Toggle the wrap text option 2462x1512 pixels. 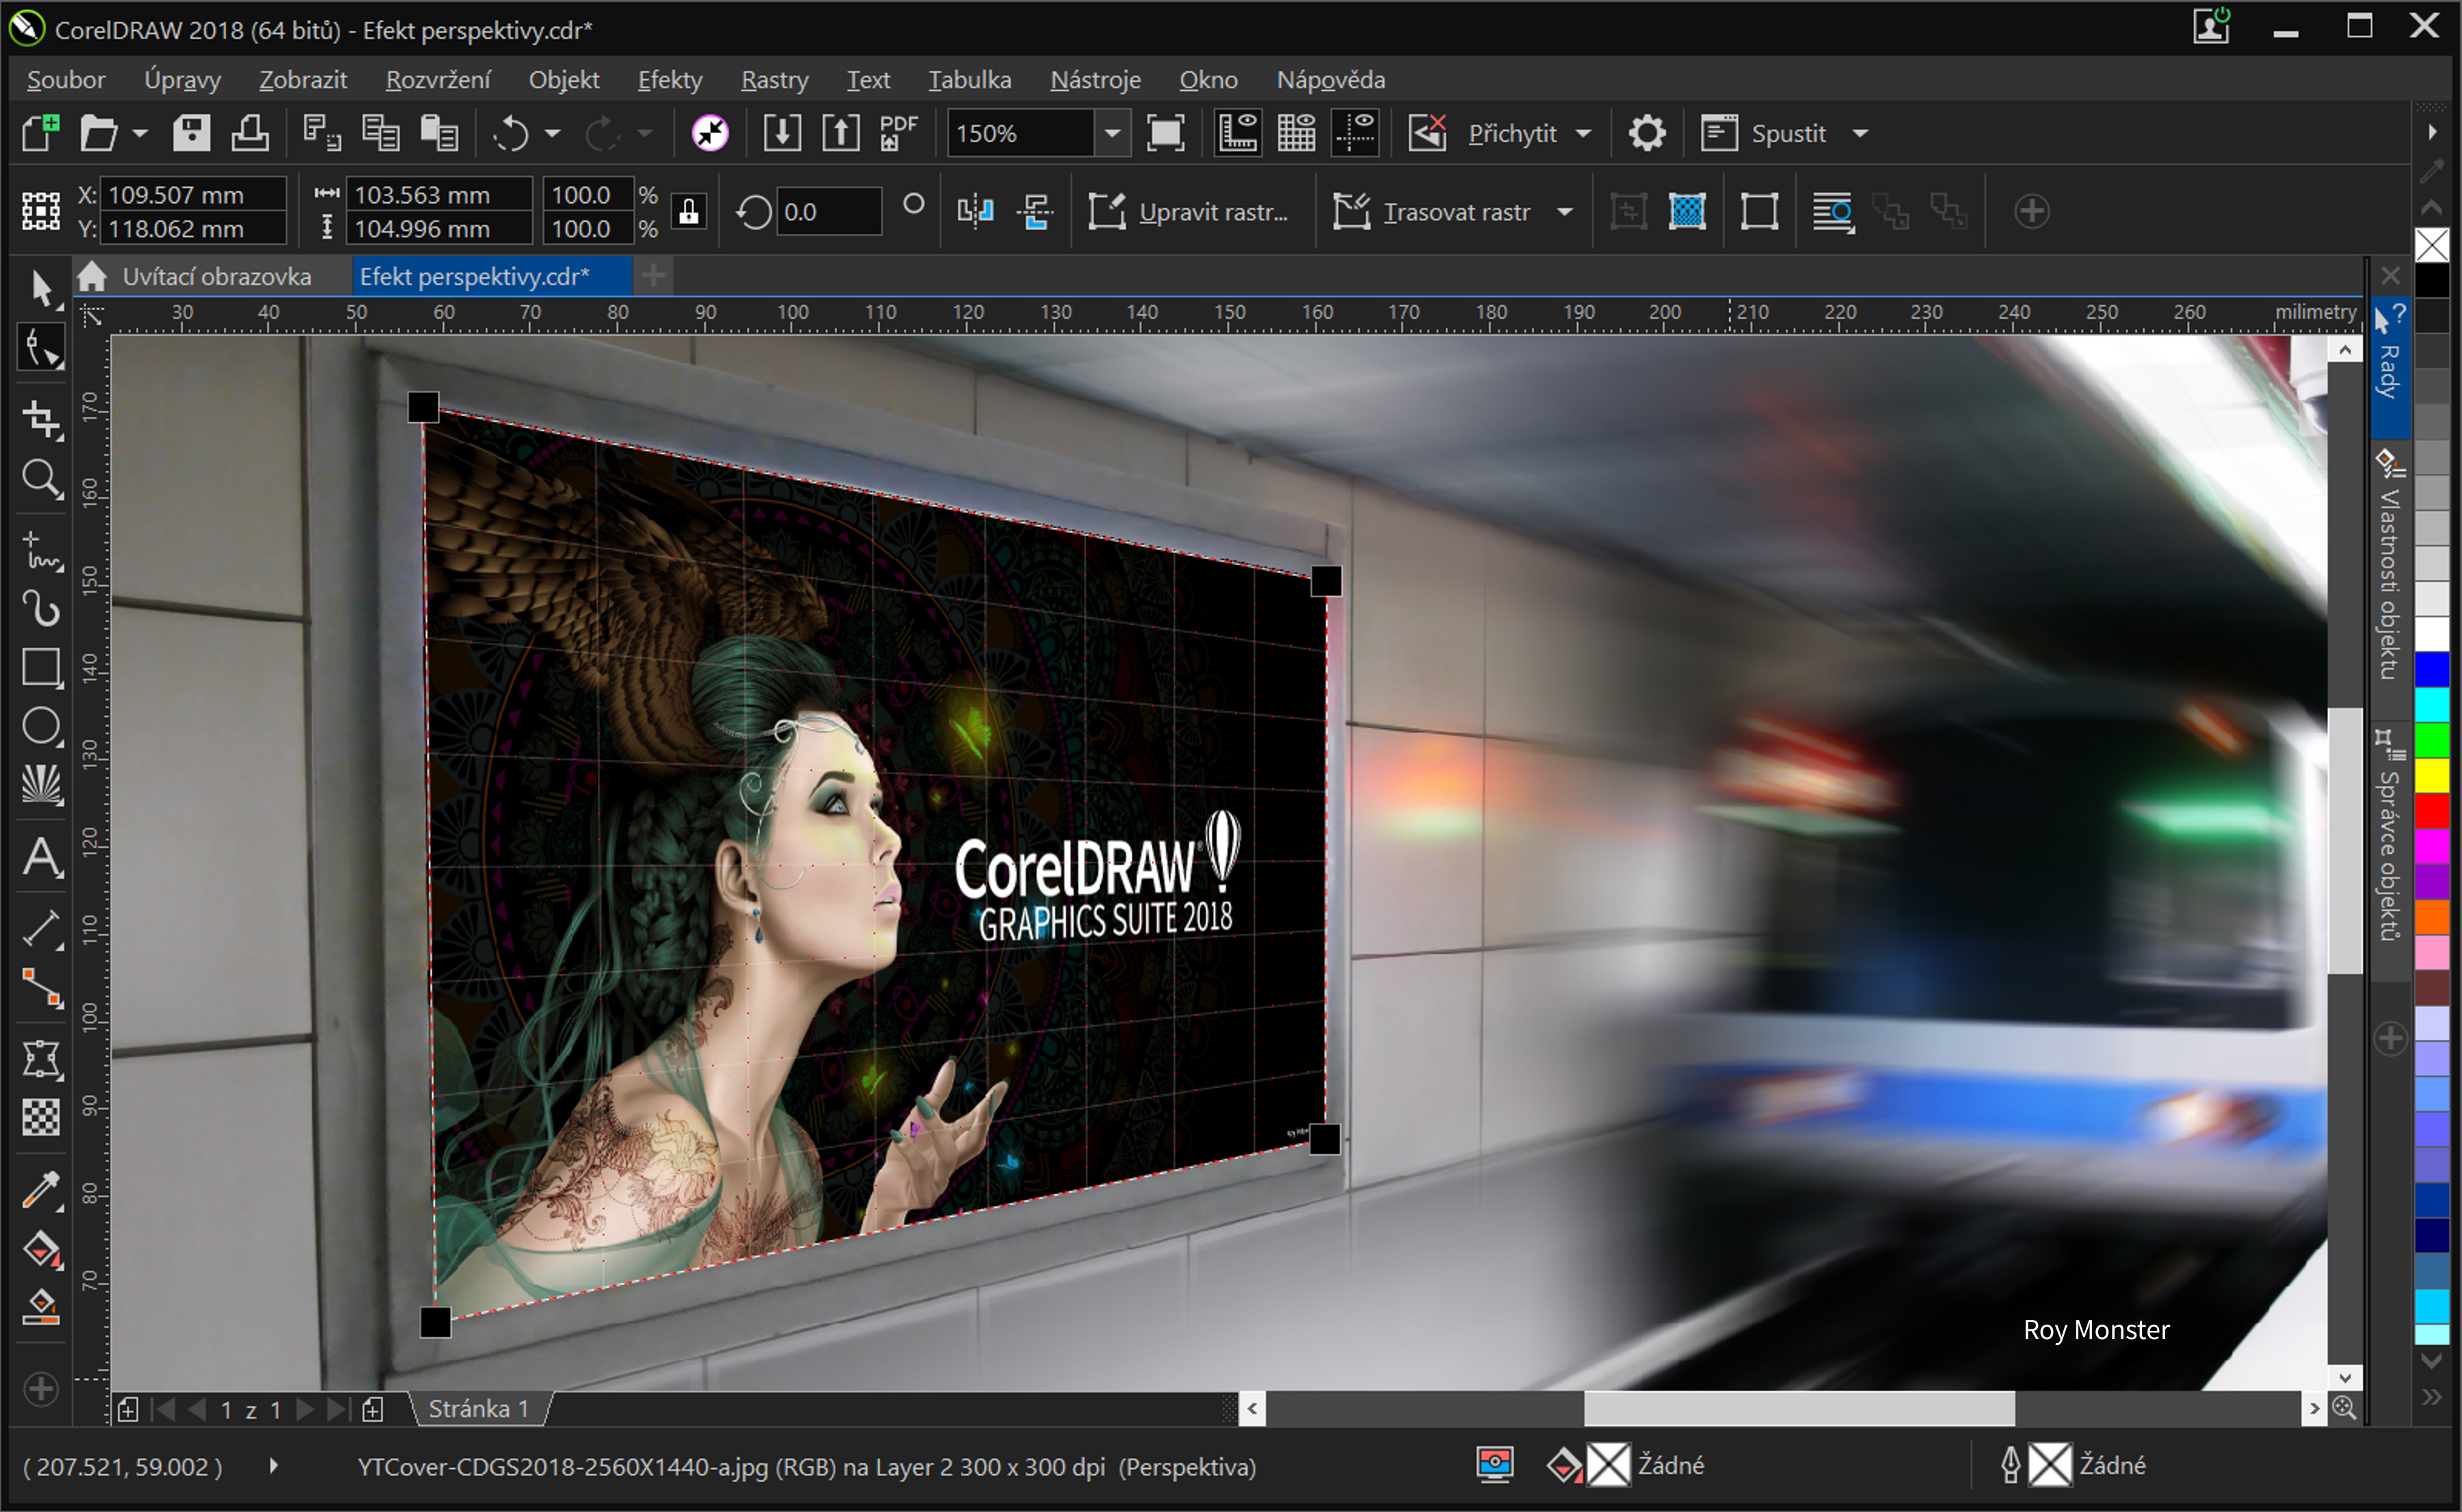click(x=1833, y=211)
